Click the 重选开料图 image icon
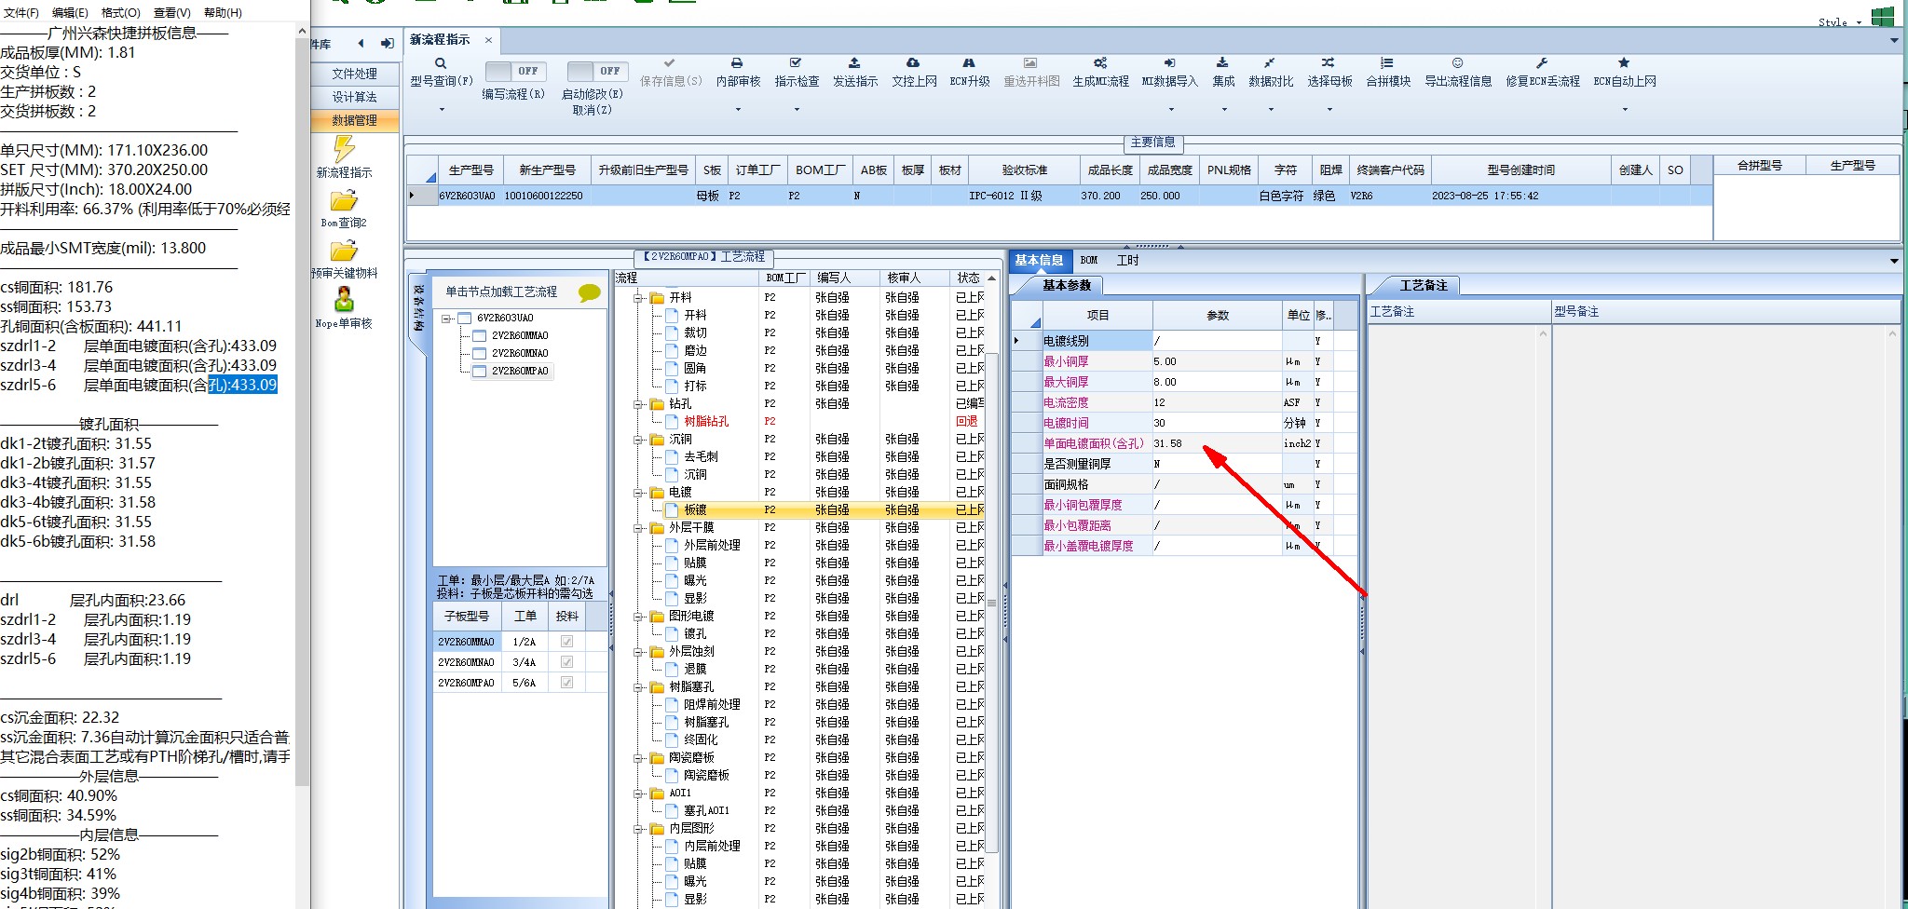 point(1030,63)
